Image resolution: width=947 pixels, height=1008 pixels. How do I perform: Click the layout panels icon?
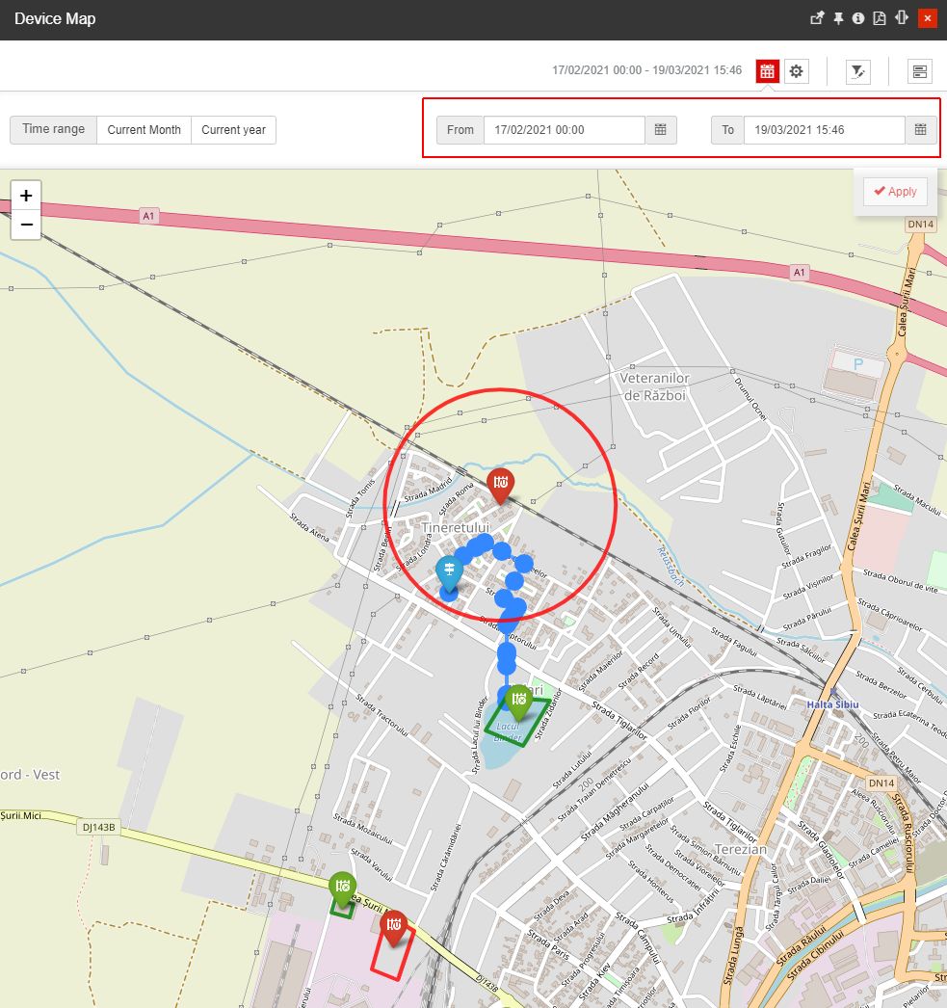(920, 71)
